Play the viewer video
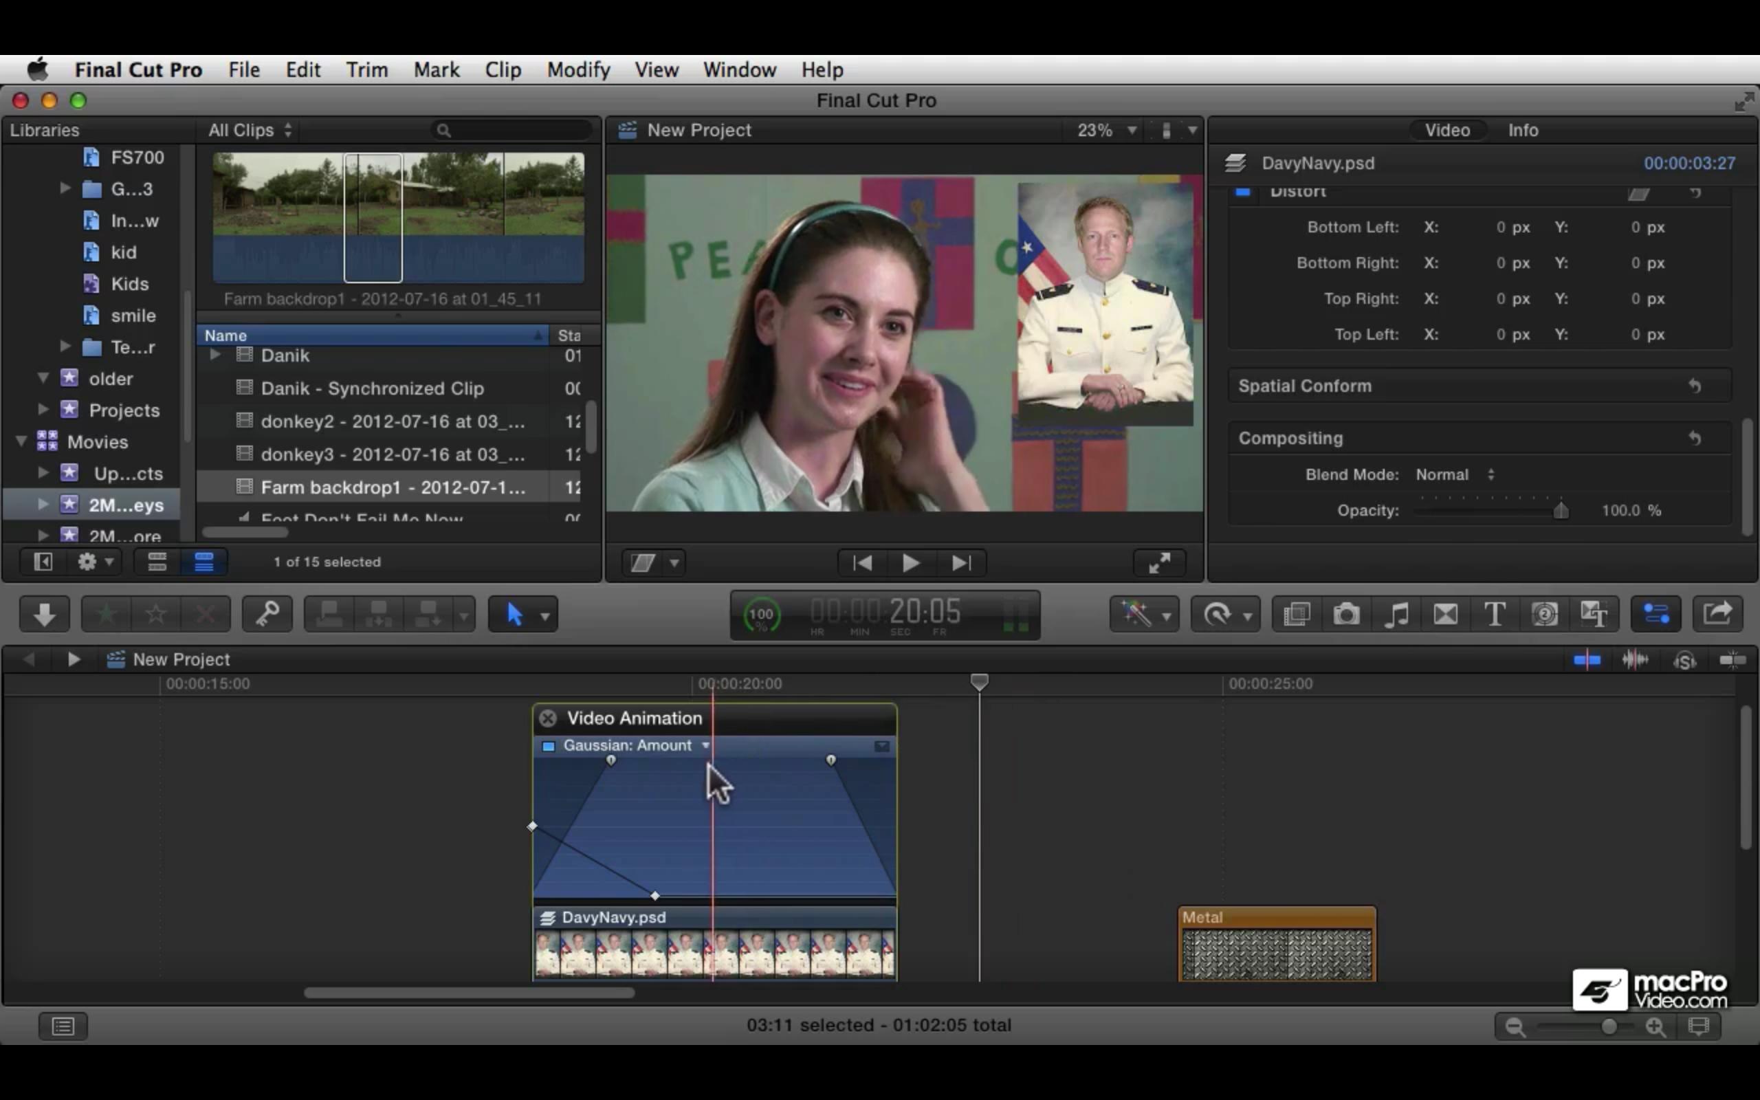 coord(910,562)
